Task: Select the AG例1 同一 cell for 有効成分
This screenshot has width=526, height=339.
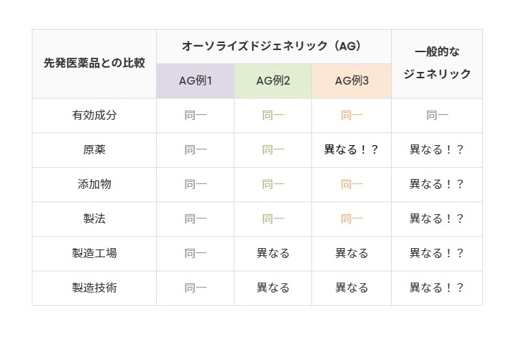Action: tap(195, 115)
